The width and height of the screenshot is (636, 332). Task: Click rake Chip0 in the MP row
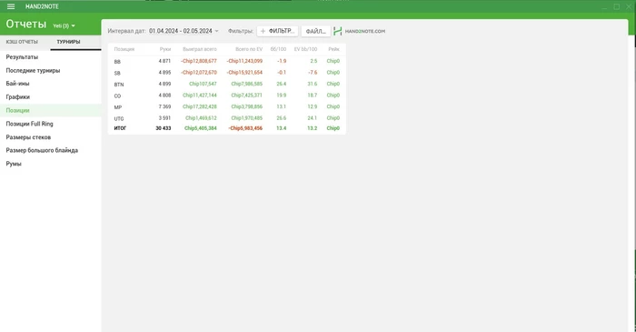pos(333,106)
